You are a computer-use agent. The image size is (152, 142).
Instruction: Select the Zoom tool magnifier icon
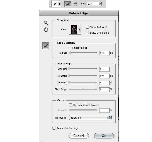coord(46,23)
